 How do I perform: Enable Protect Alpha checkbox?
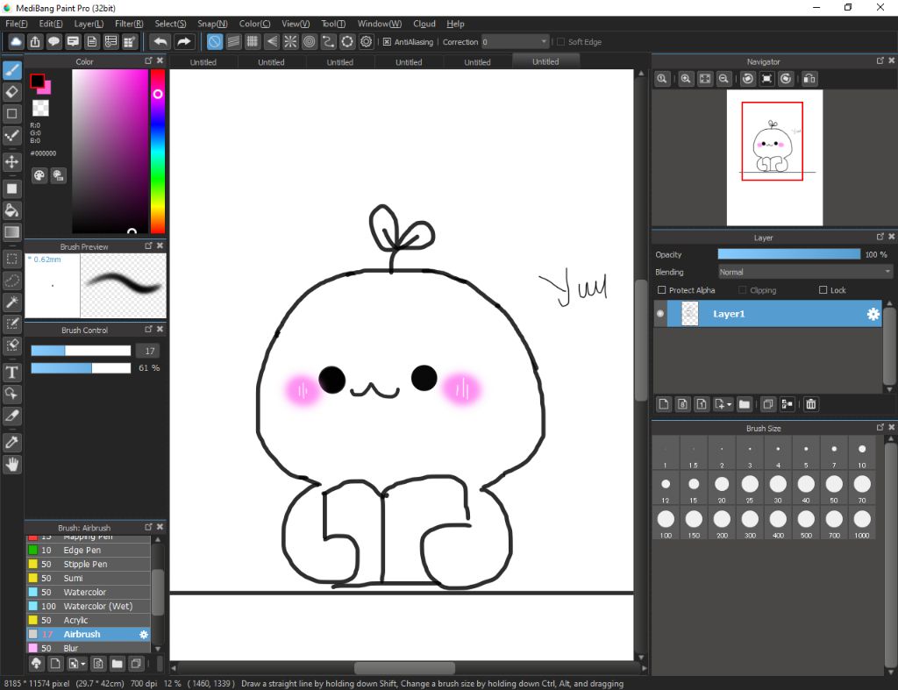(662, 290)
